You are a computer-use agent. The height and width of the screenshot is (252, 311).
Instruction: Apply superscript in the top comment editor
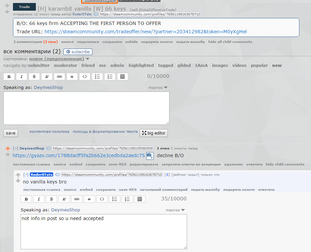pyautogui.click(x=47, y=77)
